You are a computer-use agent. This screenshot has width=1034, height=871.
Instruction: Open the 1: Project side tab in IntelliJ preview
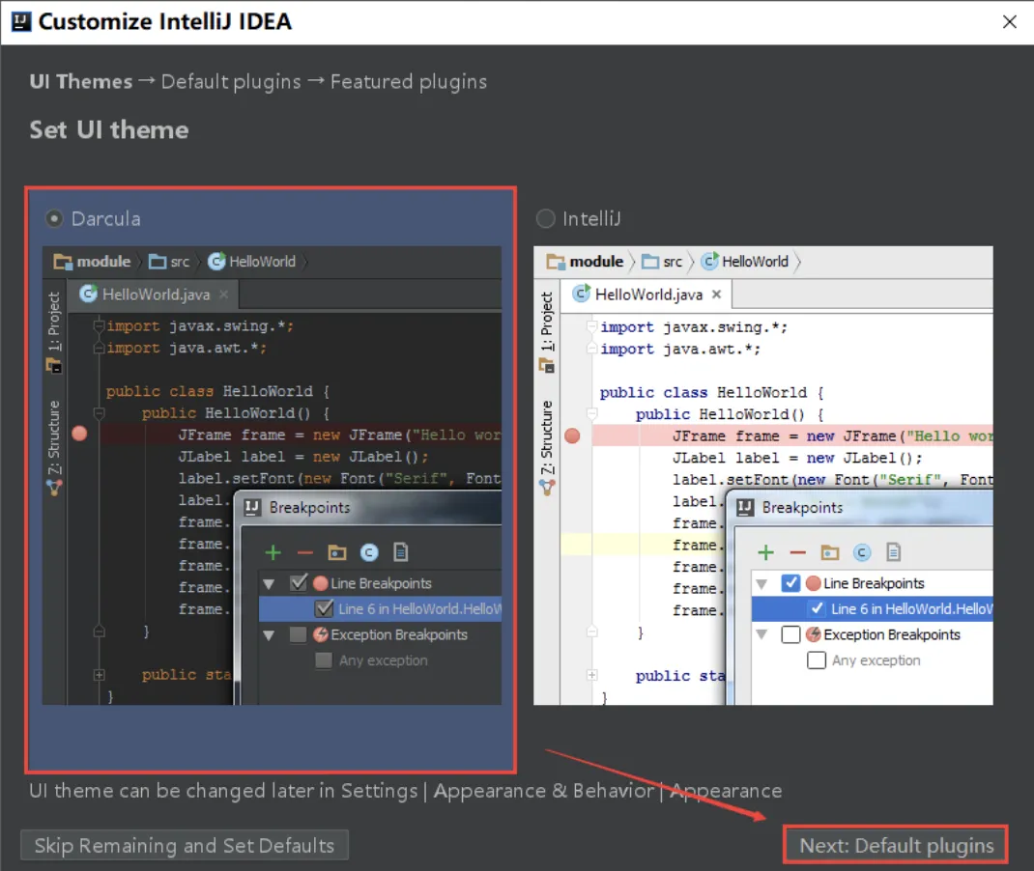[x=547, y=321]
